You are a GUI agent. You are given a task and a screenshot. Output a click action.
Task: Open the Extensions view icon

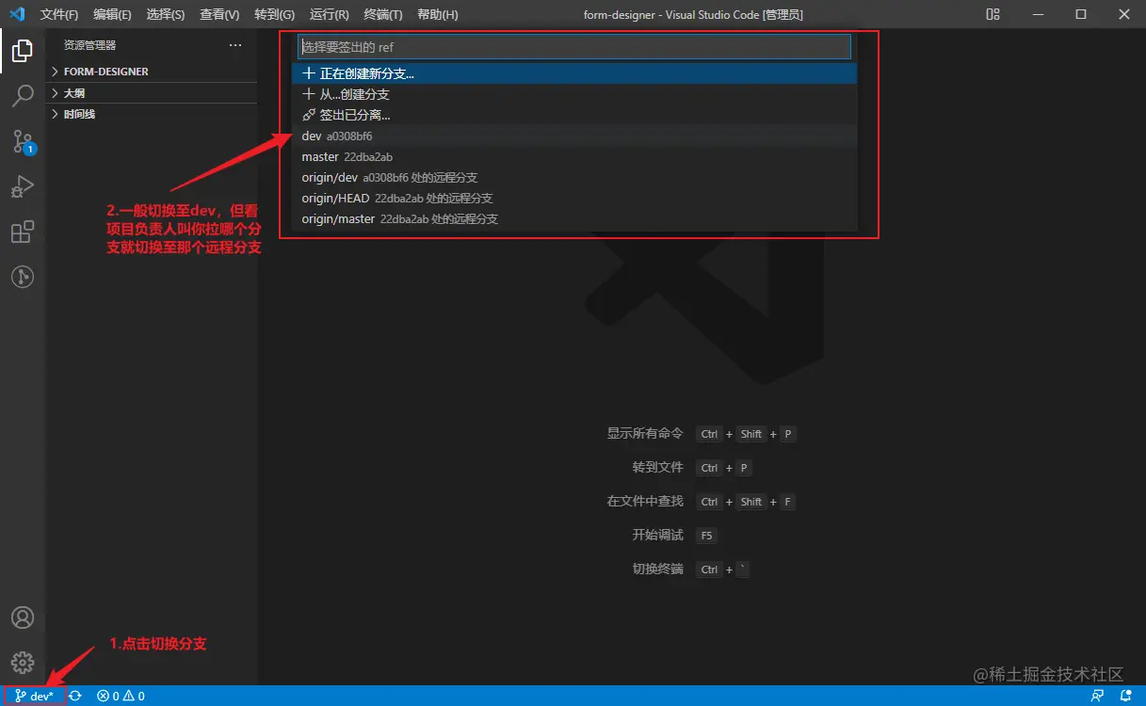pos(23,232)
